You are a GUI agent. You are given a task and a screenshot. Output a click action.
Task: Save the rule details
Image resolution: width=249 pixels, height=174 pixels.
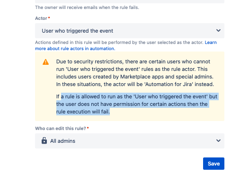coord(213,164)
